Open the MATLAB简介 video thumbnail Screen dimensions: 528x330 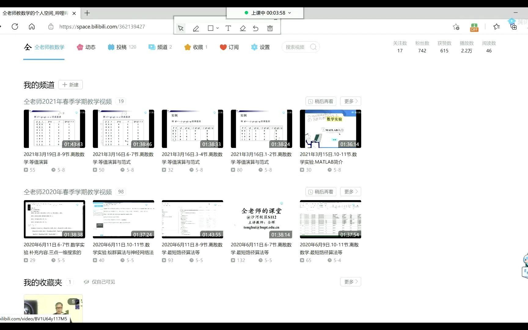tap(331, 129)
